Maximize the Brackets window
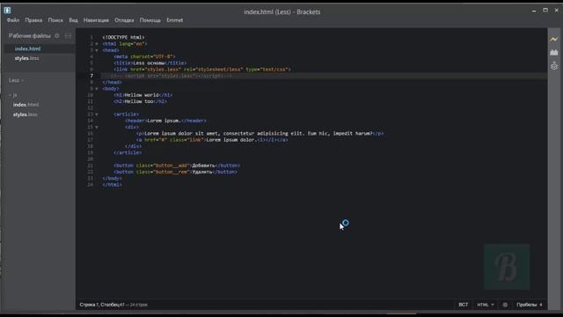 point(545,11)
